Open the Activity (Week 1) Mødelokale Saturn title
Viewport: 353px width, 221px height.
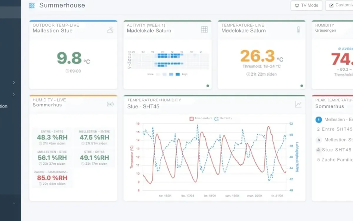pos(149,28)
